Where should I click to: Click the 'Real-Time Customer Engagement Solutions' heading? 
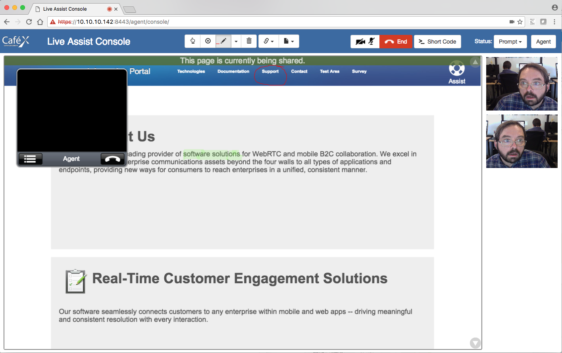coord(240,279)
